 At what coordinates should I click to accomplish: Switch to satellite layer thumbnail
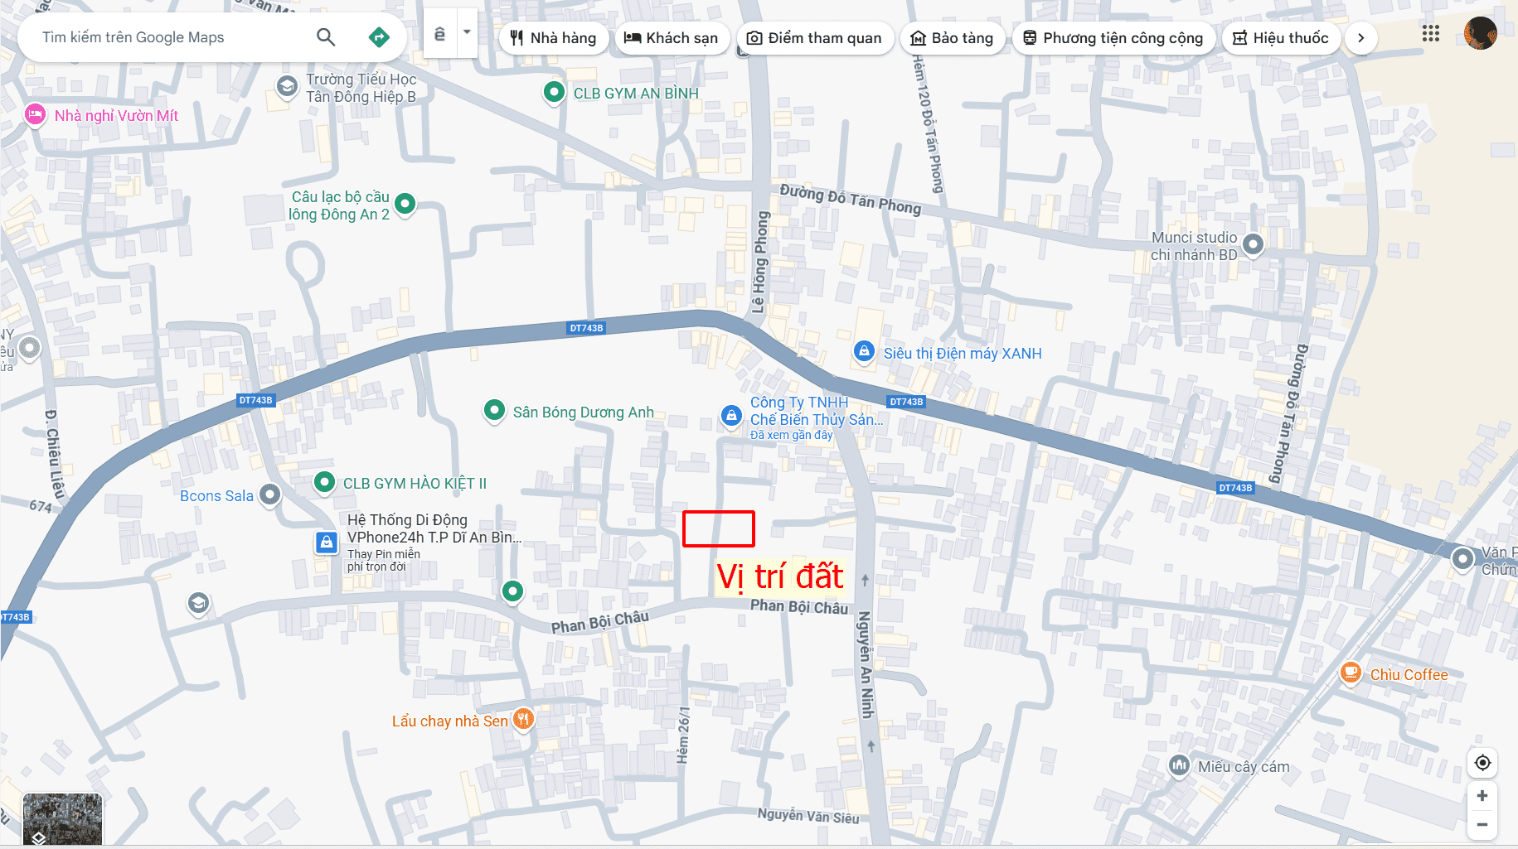point(62,819)
